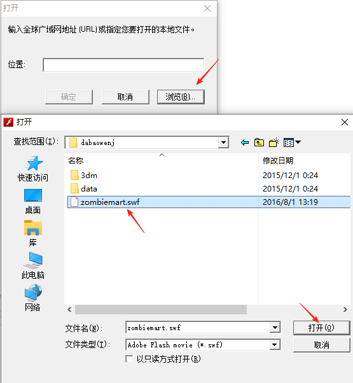The width and height of the screenshot is (353, 383).
Task: Click the location URL input field
Action: (x=123, y=65)
